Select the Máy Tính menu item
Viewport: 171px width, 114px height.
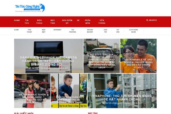[x=52, y=22]
